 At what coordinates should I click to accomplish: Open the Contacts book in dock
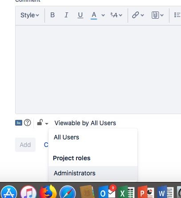tap(87, 191)
